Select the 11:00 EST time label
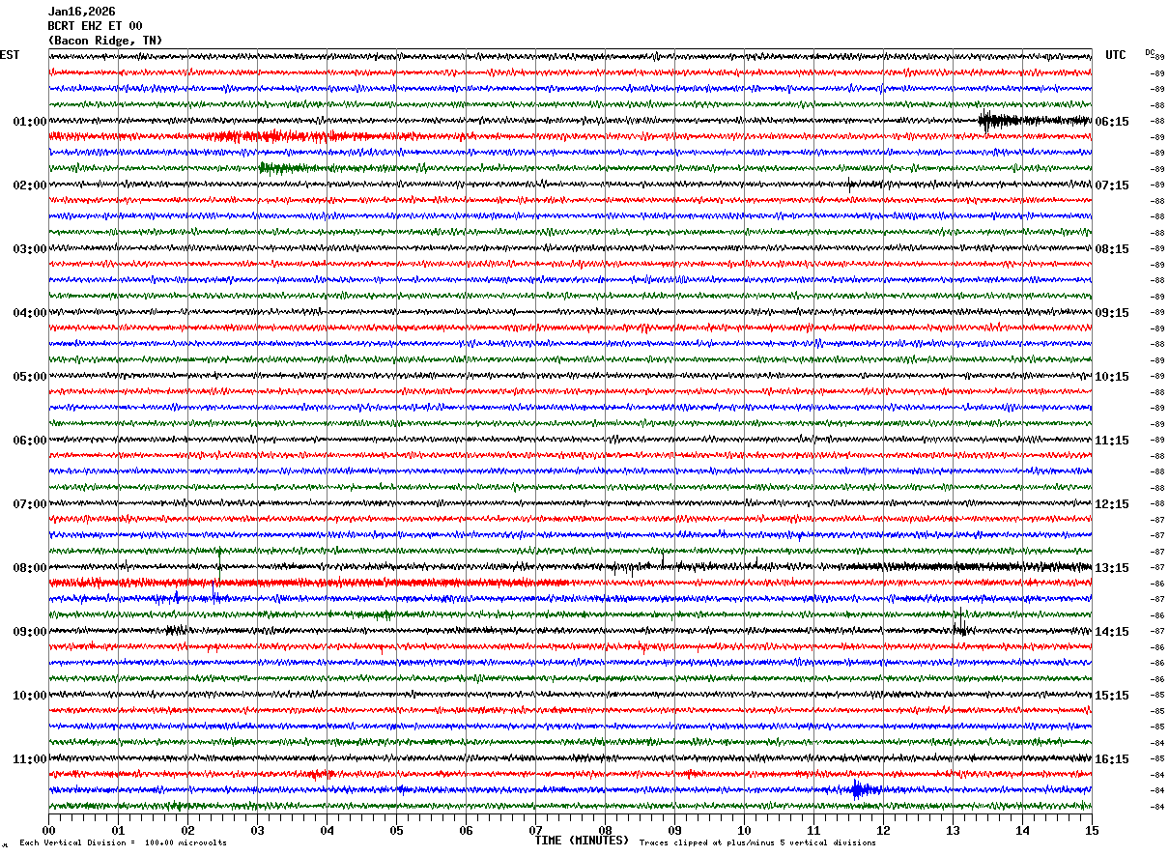Image resolution: width=1169 pixels, height=856 pixels. (x=30, y=759)
